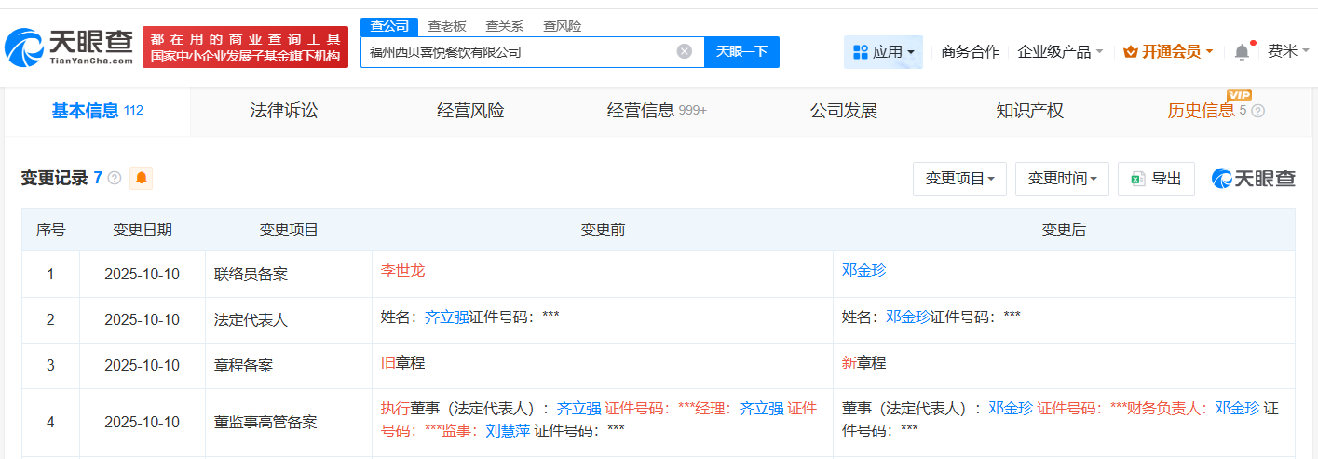Select the 查老板 search mode tab

click(x=446, y=26)
